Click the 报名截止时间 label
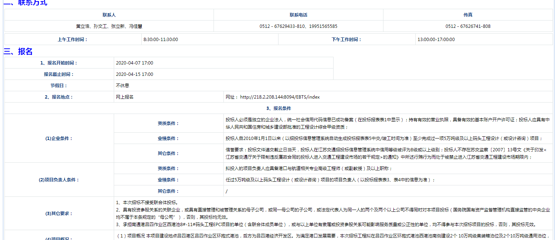Viewport: 557px width, 240px height. (59, 74)
